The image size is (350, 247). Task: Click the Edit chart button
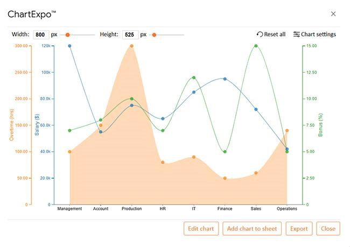point(201,229)
